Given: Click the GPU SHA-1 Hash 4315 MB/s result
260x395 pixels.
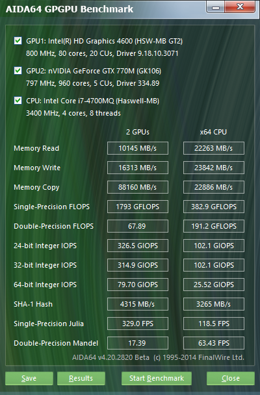Looking at the screenshot, I should point(138,304).
